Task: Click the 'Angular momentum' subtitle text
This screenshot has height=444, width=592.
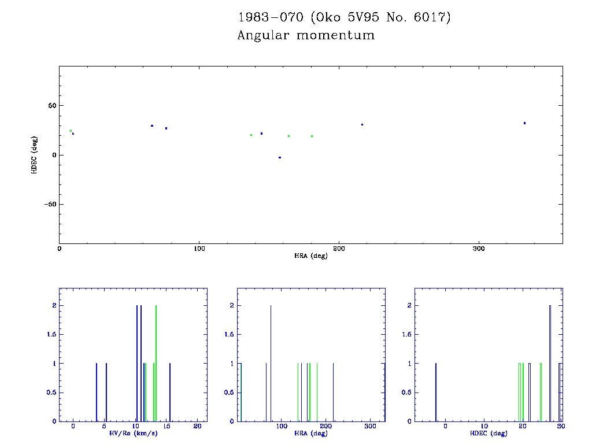Action: [x=306, y=36]
